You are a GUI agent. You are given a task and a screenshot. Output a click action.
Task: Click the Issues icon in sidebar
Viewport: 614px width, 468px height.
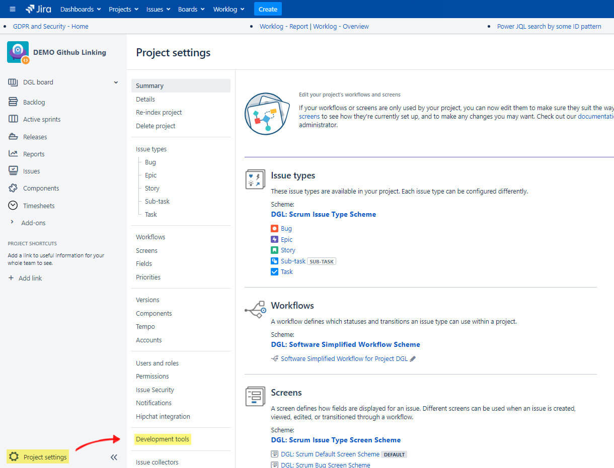coord(13,171)
